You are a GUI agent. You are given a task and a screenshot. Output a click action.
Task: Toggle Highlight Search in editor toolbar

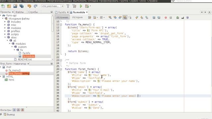[x=125, y=18]
